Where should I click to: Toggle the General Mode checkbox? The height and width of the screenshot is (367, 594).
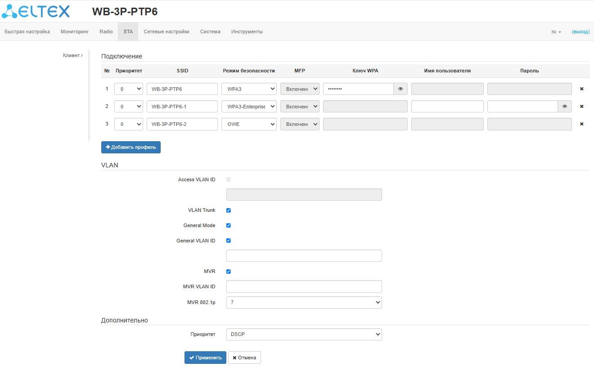click(229, 226)
